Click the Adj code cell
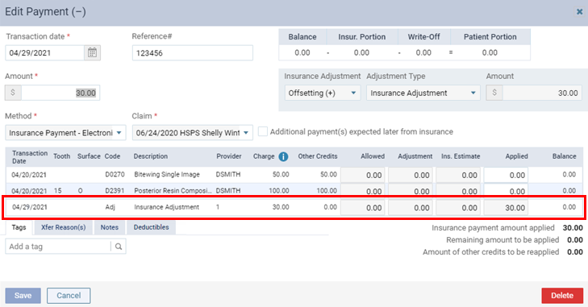 tap(110, 207)
